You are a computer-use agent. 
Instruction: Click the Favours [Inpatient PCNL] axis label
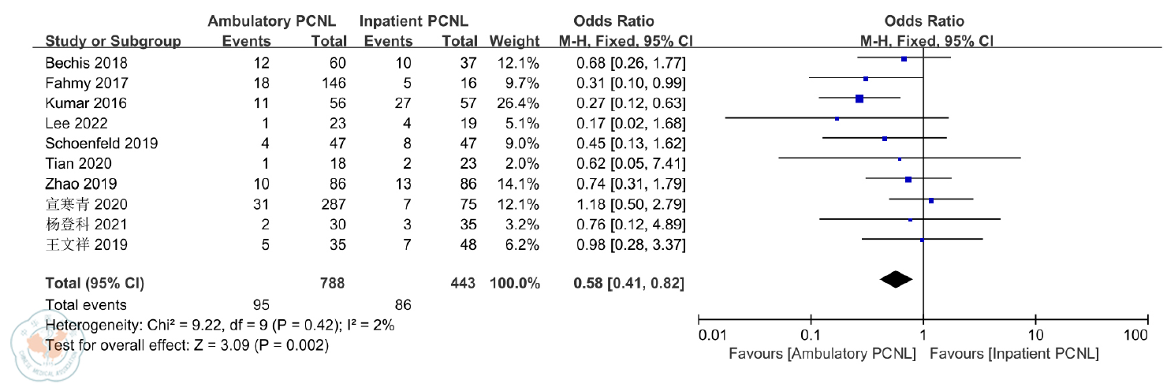[x=1013, y=355]
